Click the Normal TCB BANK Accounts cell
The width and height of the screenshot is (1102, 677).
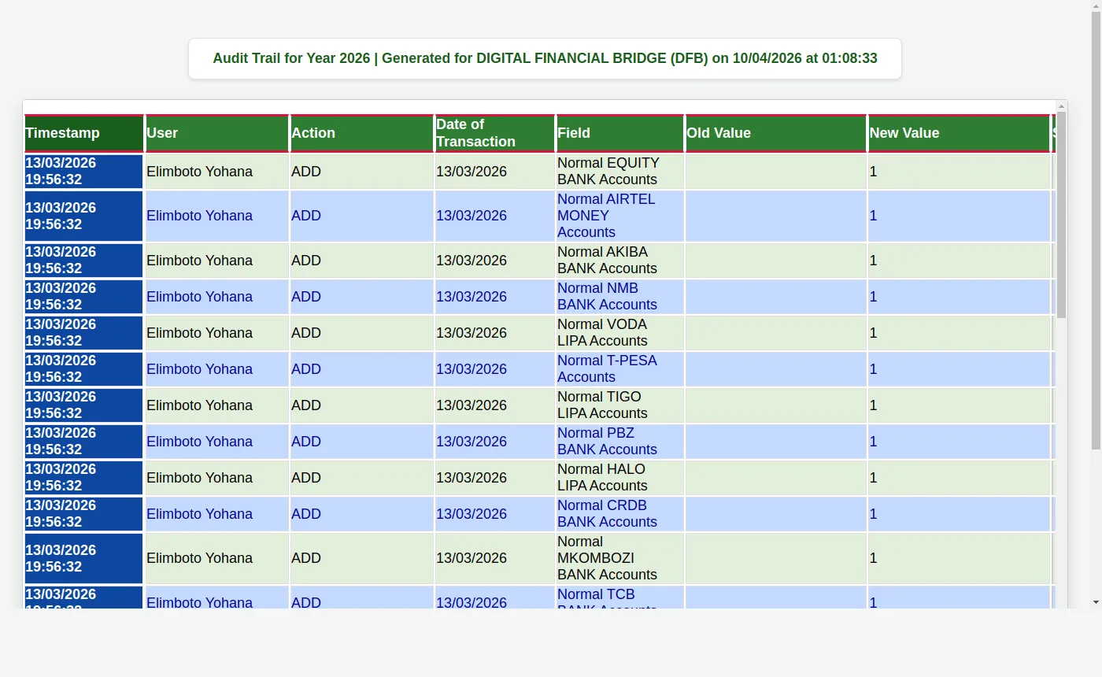click(620, 597)
